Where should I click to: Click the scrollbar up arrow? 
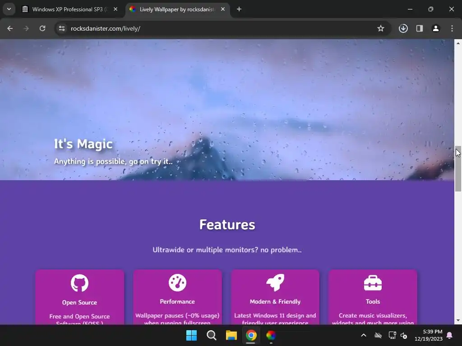pos(458,43)
